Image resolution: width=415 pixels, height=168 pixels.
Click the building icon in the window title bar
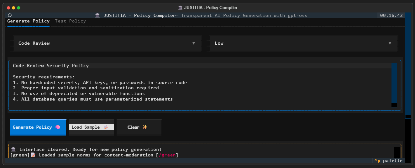point(180,7)
